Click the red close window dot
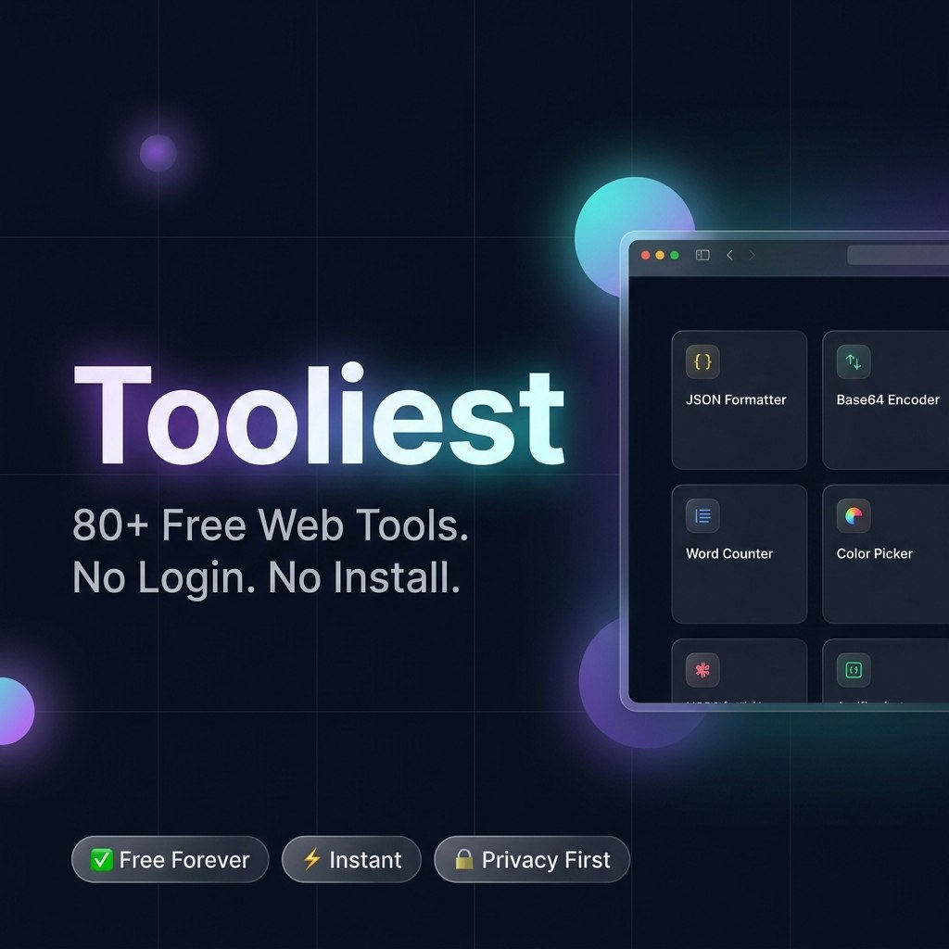Viewport: 949px width, 949px height. 645,256
